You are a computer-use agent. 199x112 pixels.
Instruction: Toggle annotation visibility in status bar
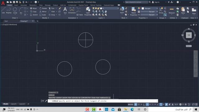click(166, 105)
